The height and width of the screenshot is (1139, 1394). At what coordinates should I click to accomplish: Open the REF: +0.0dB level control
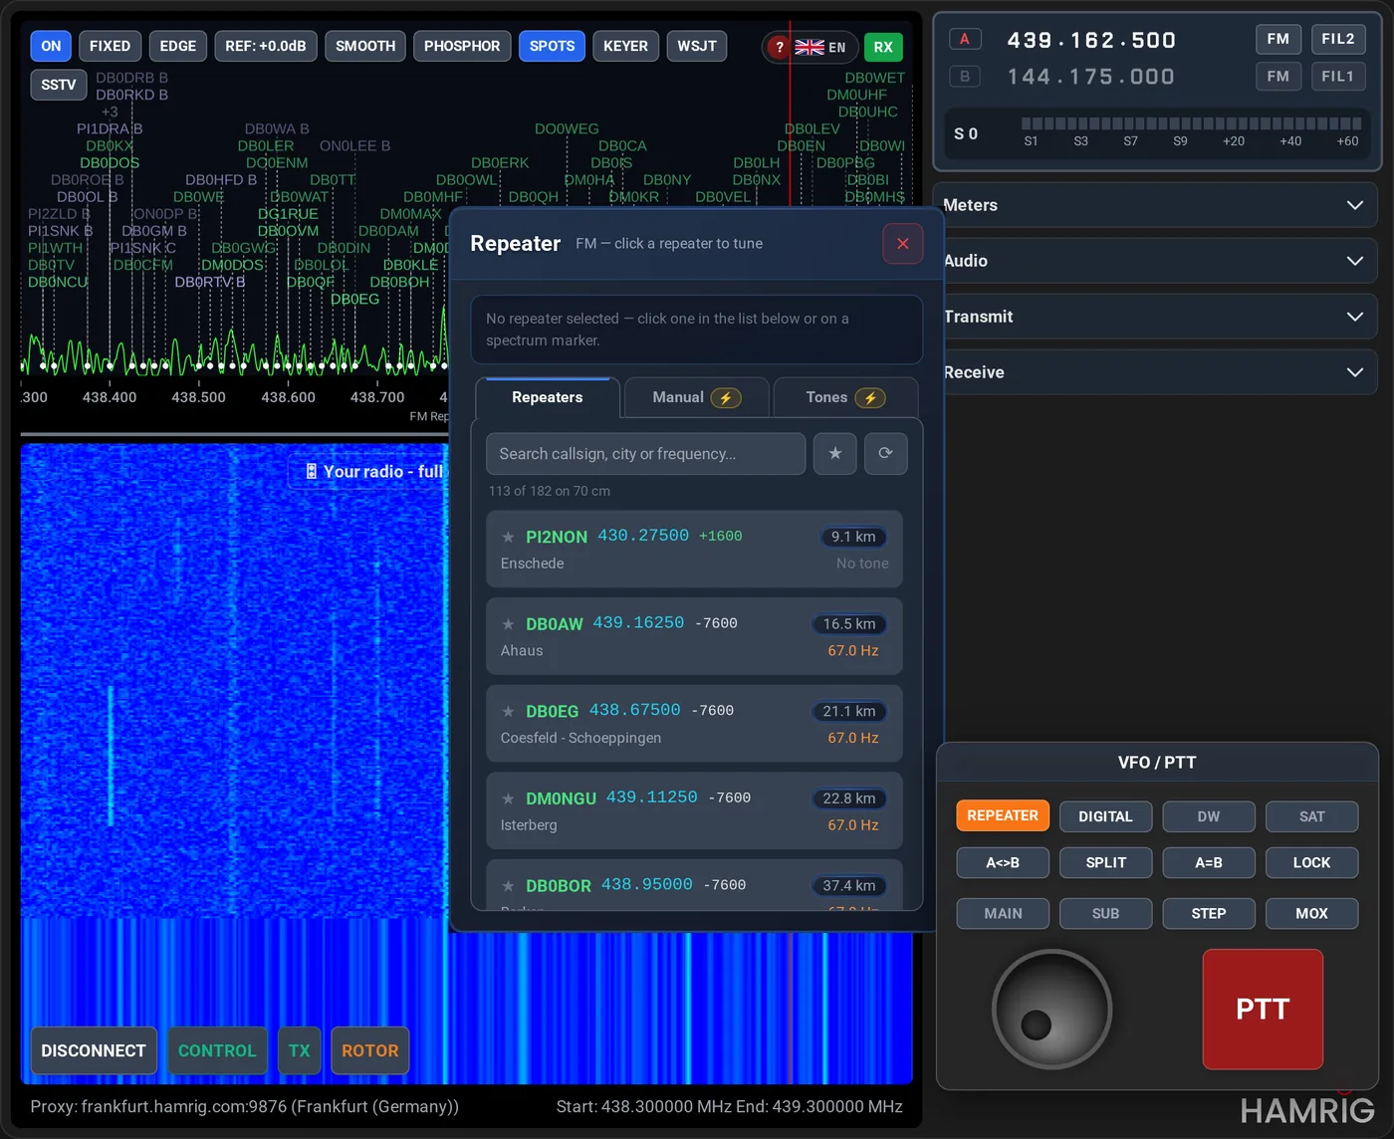(266, 46)
